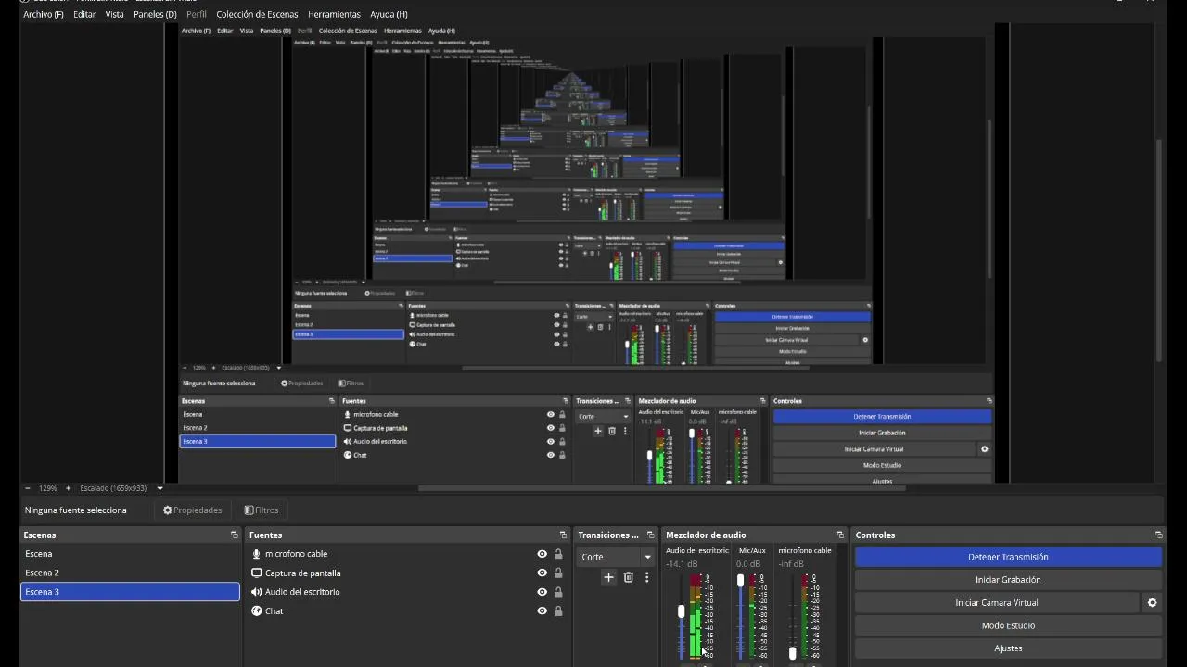Undock the Fuentes panel

coord(563,535)
